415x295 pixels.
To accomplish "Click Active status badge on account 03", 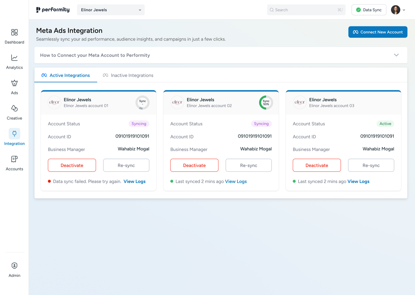I will 385,124.
